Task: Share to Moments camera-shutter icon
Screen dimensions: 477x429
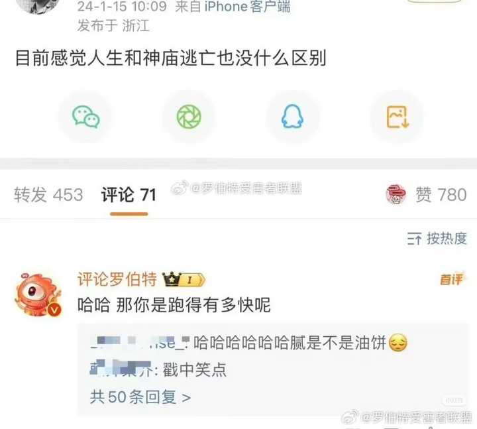Action: coord(189,117)
